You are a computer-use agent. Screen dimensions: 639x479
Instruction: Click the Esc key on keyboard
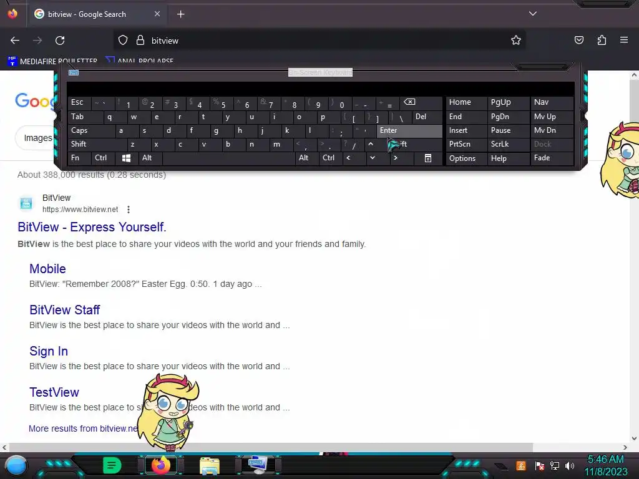(x=79, y=103)
